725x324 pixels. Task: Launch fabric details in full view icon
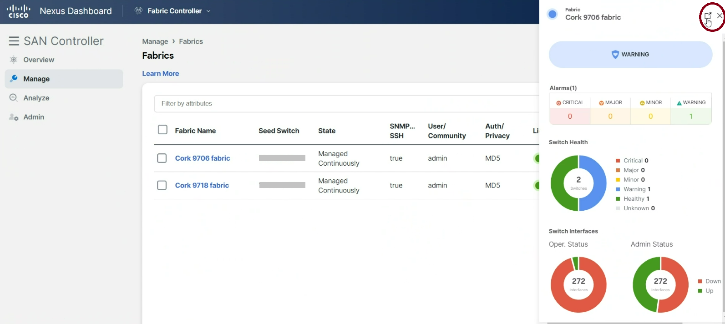(x=708, y=16)
